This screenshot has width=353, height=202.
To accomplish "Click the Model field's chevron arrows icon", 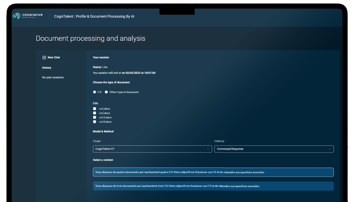I will 208,149.
